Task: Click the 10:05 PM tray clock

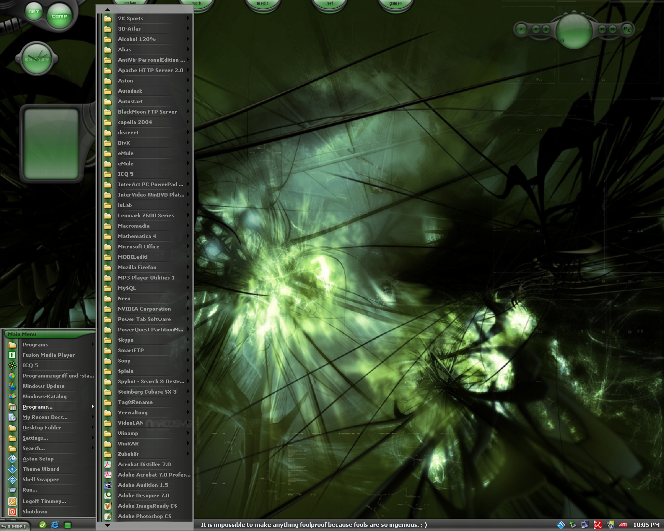Action: coord(646,525)
